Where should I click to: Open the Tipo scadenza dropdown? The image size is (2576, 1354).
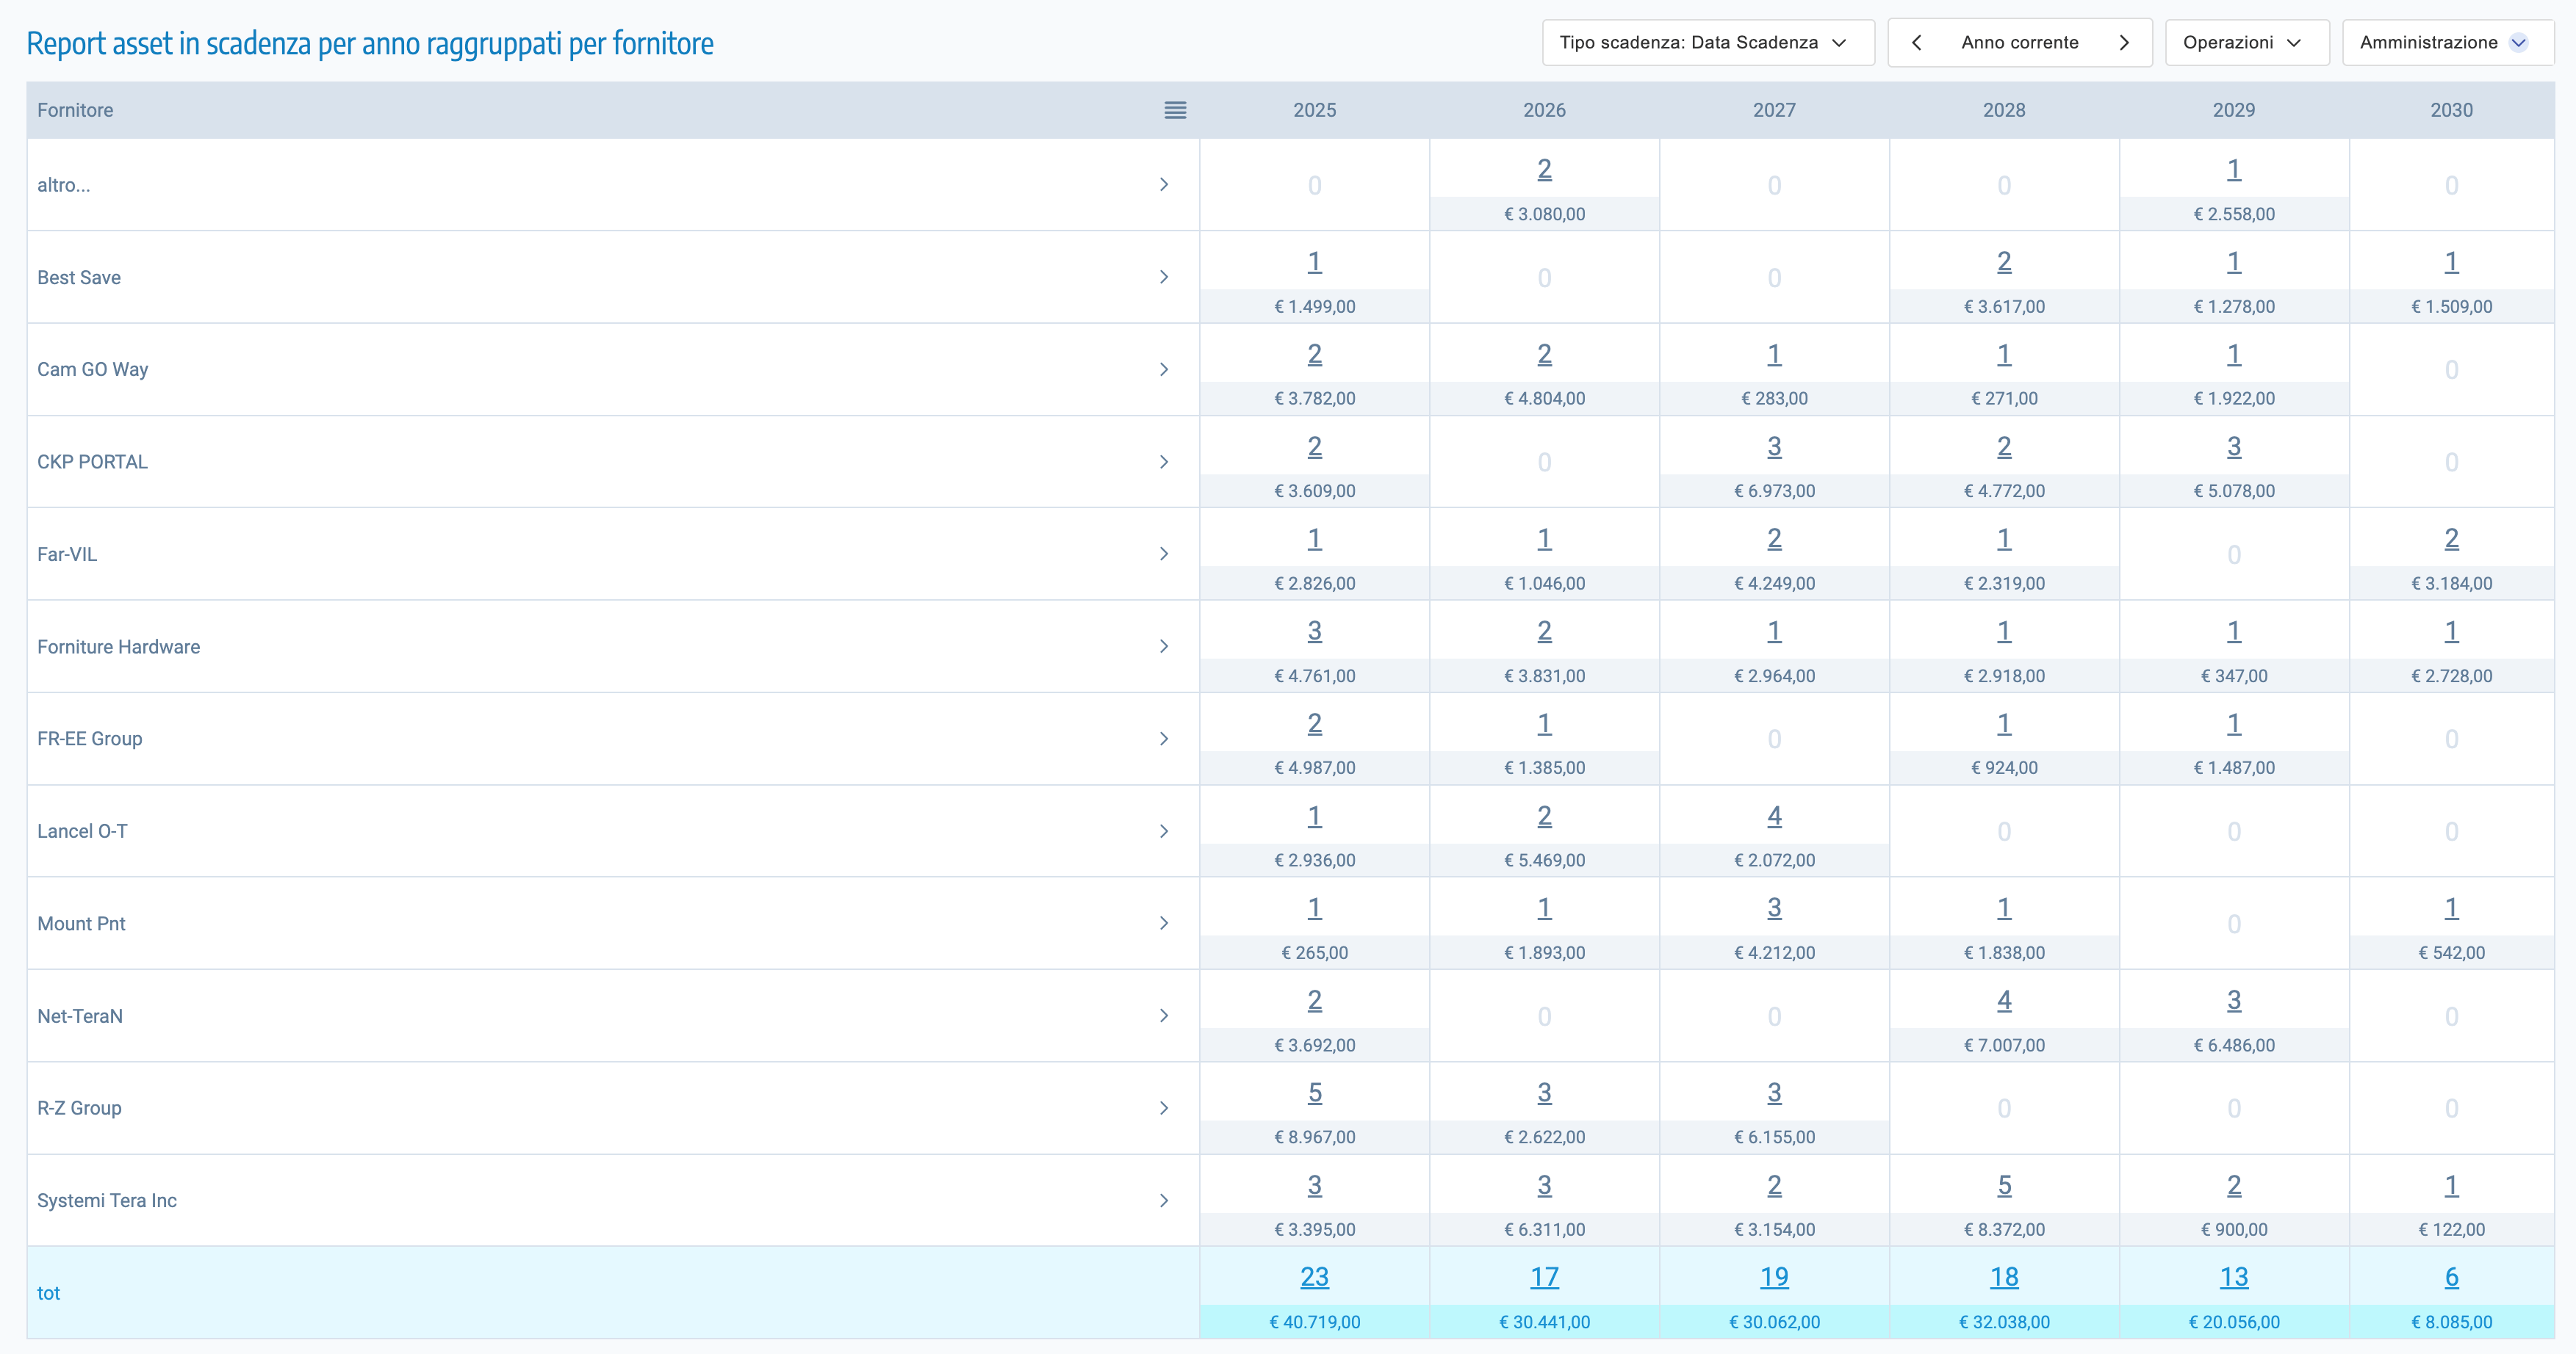[x=1707, y=43]
